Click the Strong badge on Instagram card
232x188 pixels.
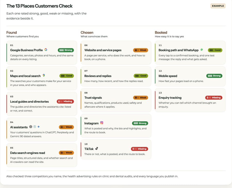140,123
